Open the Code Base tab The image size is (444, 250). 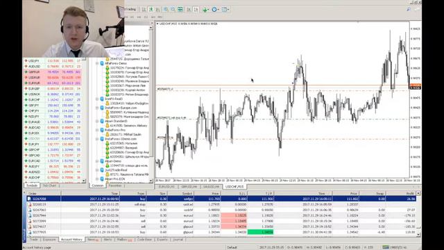(x=144, y=240)
